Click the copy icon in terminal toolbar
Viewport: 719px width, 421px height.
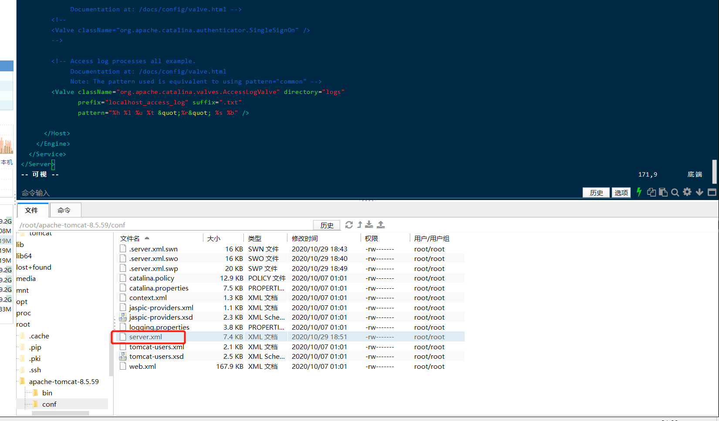click(651, 192)
